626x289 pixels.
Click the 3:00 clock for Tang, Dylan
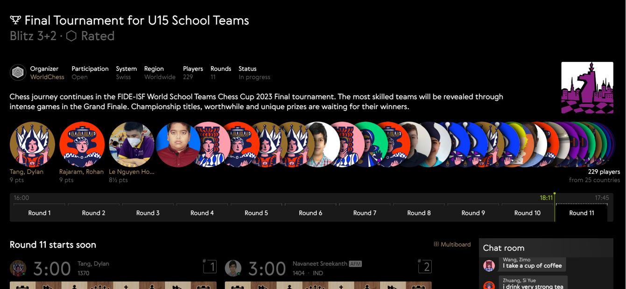click(52, 268)
